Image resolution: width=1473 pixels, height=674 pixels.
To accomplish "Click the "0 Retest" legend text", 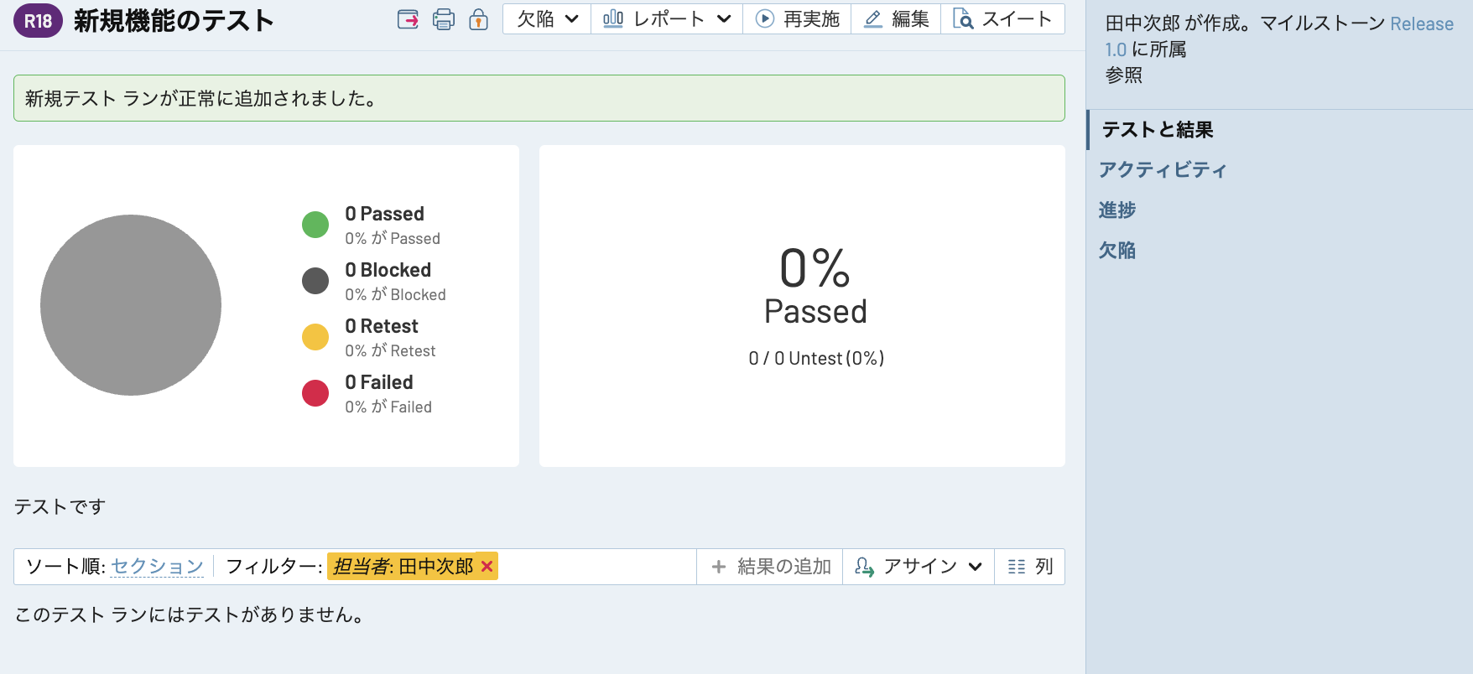I will 382,326.
